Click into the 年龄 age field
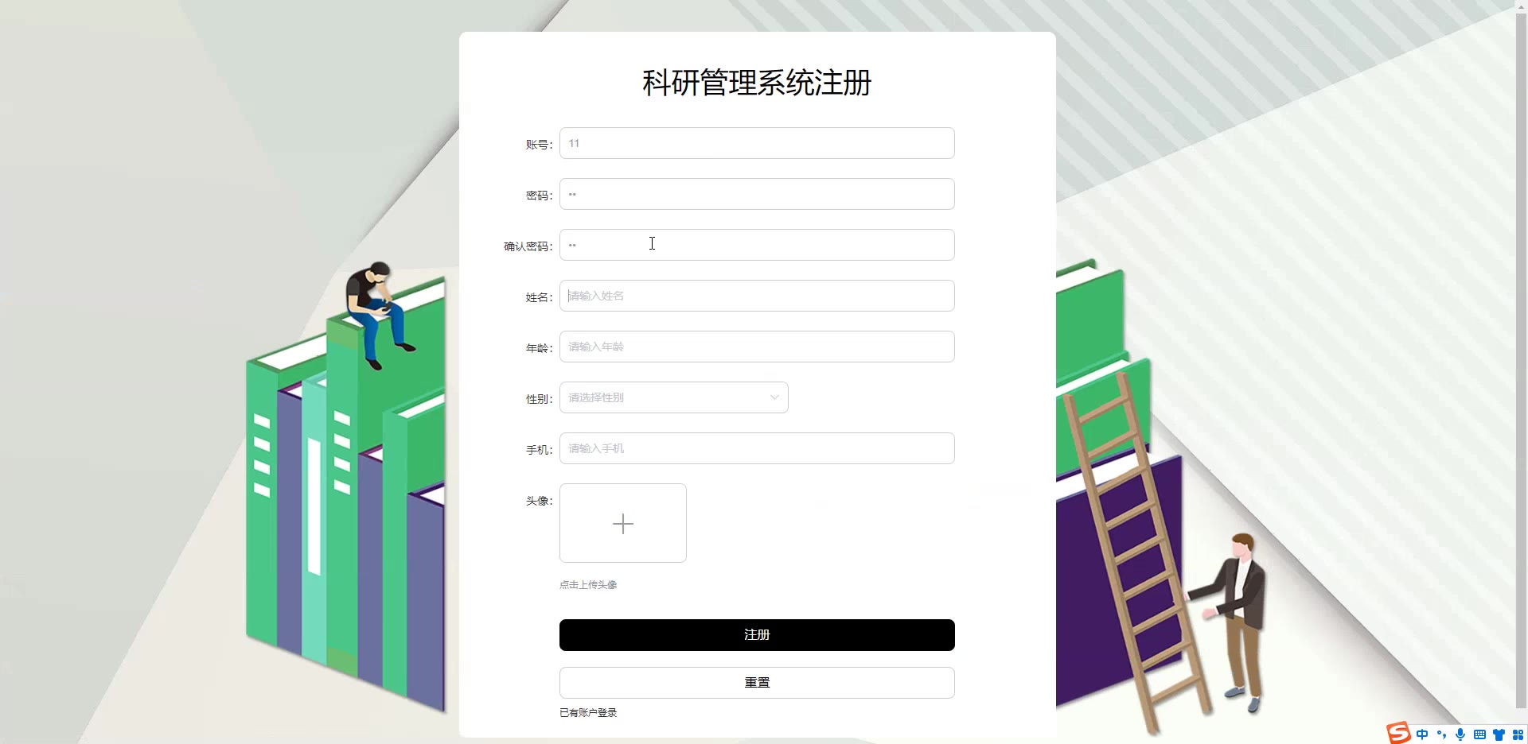Viewport: 1528px width, 744px height. coord(757,347)
